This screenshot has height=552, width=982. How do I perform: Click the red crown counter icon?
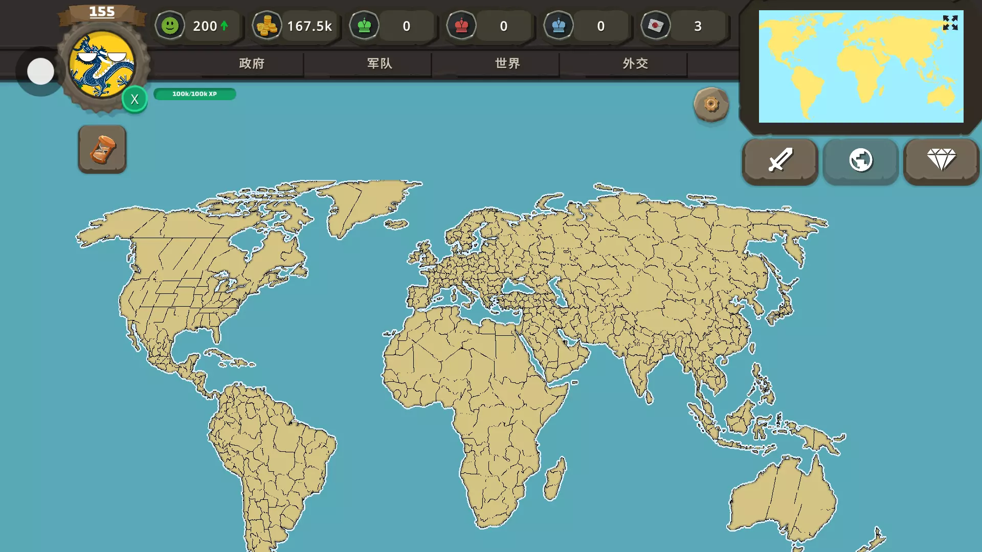[461, 26]
